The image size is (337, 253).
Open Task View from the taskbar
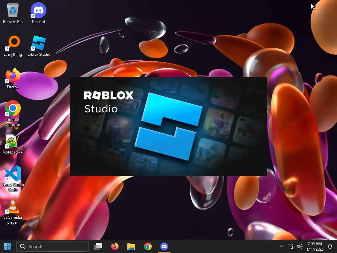(x=98, y=246)
